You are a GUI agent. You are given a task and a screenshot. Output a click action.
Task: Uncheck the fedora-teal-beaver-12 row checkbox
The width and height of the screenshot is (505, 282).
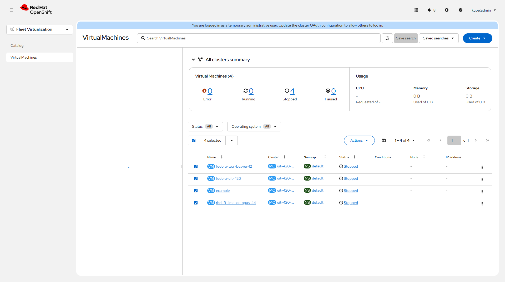click(196, 166)
